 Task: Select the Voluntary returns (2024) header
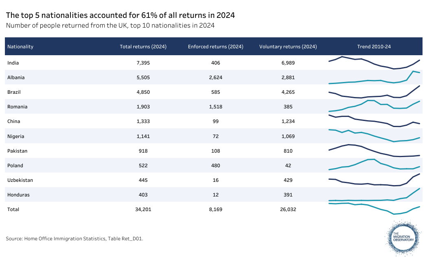pyautogui.click(x=288, y=47)
